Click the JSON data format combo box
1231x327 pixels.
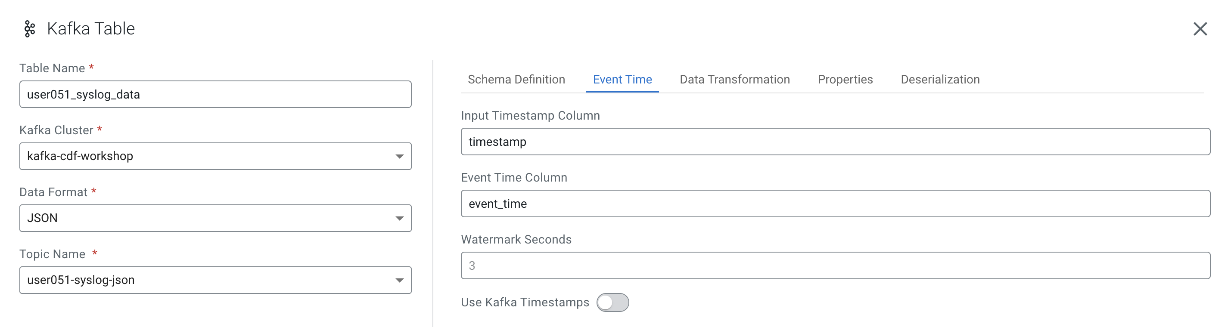pyautogui.click(x=215, y=218)
